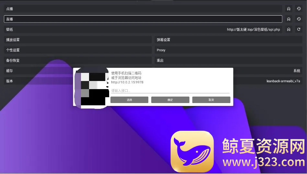Open 备份恢复 option
This screenshot has height=174, width=307.
pos(78,60)
